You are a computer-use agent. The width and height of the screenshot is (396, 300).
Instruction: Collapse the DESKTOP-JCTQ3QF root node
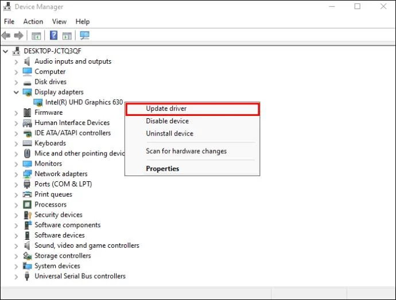(5, 51)
